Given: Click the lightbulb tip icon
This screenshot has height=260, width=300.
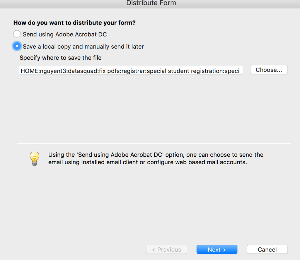Looking at the screenshot, I should [34, 158].
